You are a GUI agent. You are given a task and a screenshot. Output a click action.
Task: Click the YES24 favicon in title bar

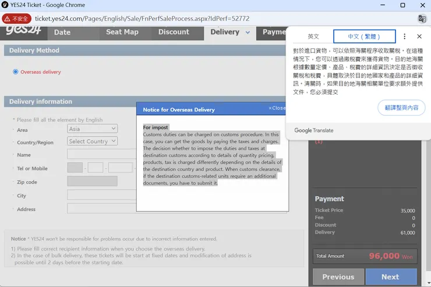coord(5,5)
